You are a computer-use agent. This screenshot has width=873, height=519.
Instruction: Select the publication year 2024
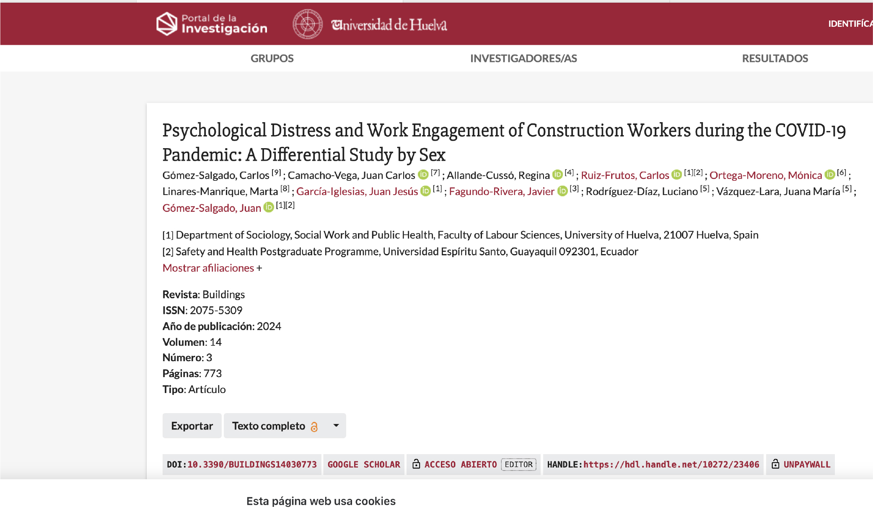pyautogui.click(x=269, y=326)
